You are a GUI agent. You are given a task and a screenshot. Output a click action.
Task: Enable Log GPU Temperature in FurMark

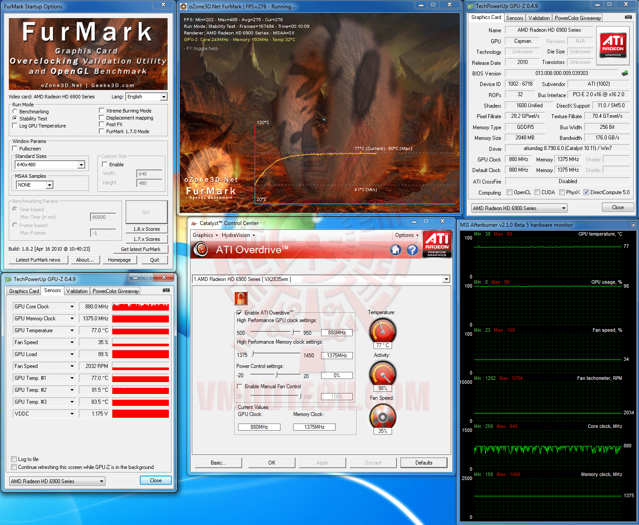point(15,126)
